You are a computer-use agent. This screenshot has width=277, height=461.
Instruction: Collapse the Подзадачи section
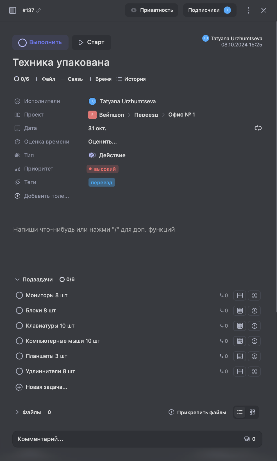pos(17,279)
